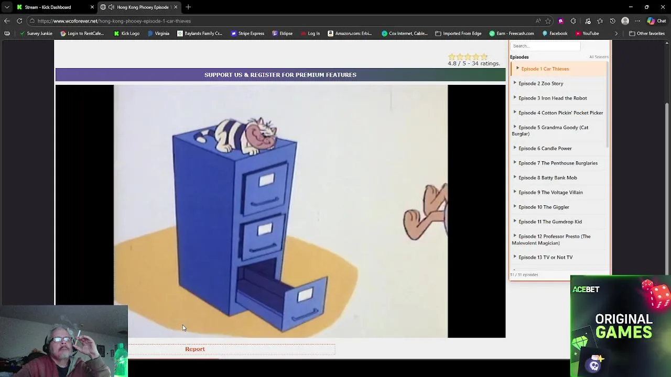
Task: Mute tab audio with the speaker icon
Action: tap(111, 7)
